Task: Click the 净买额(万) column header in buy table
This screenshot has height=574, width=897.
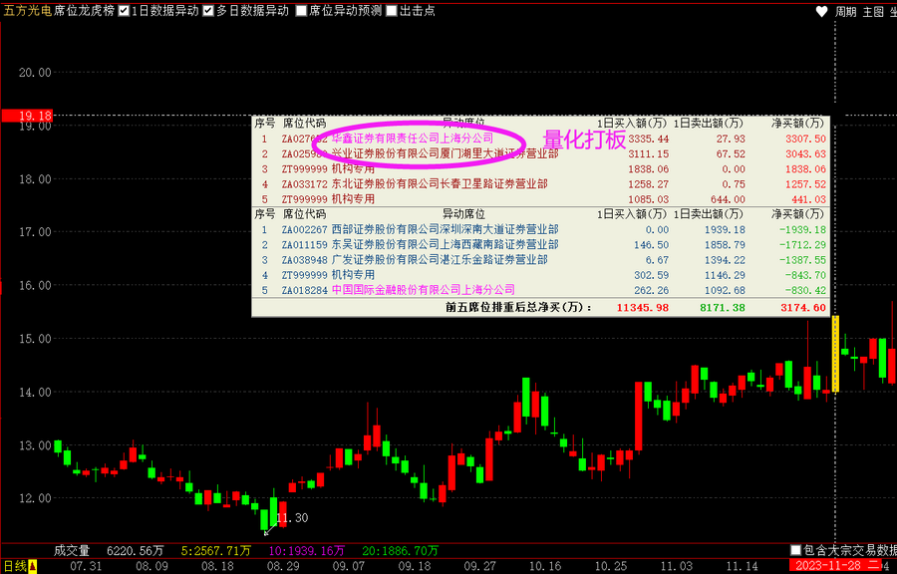Action: click(x=798, y=123)
